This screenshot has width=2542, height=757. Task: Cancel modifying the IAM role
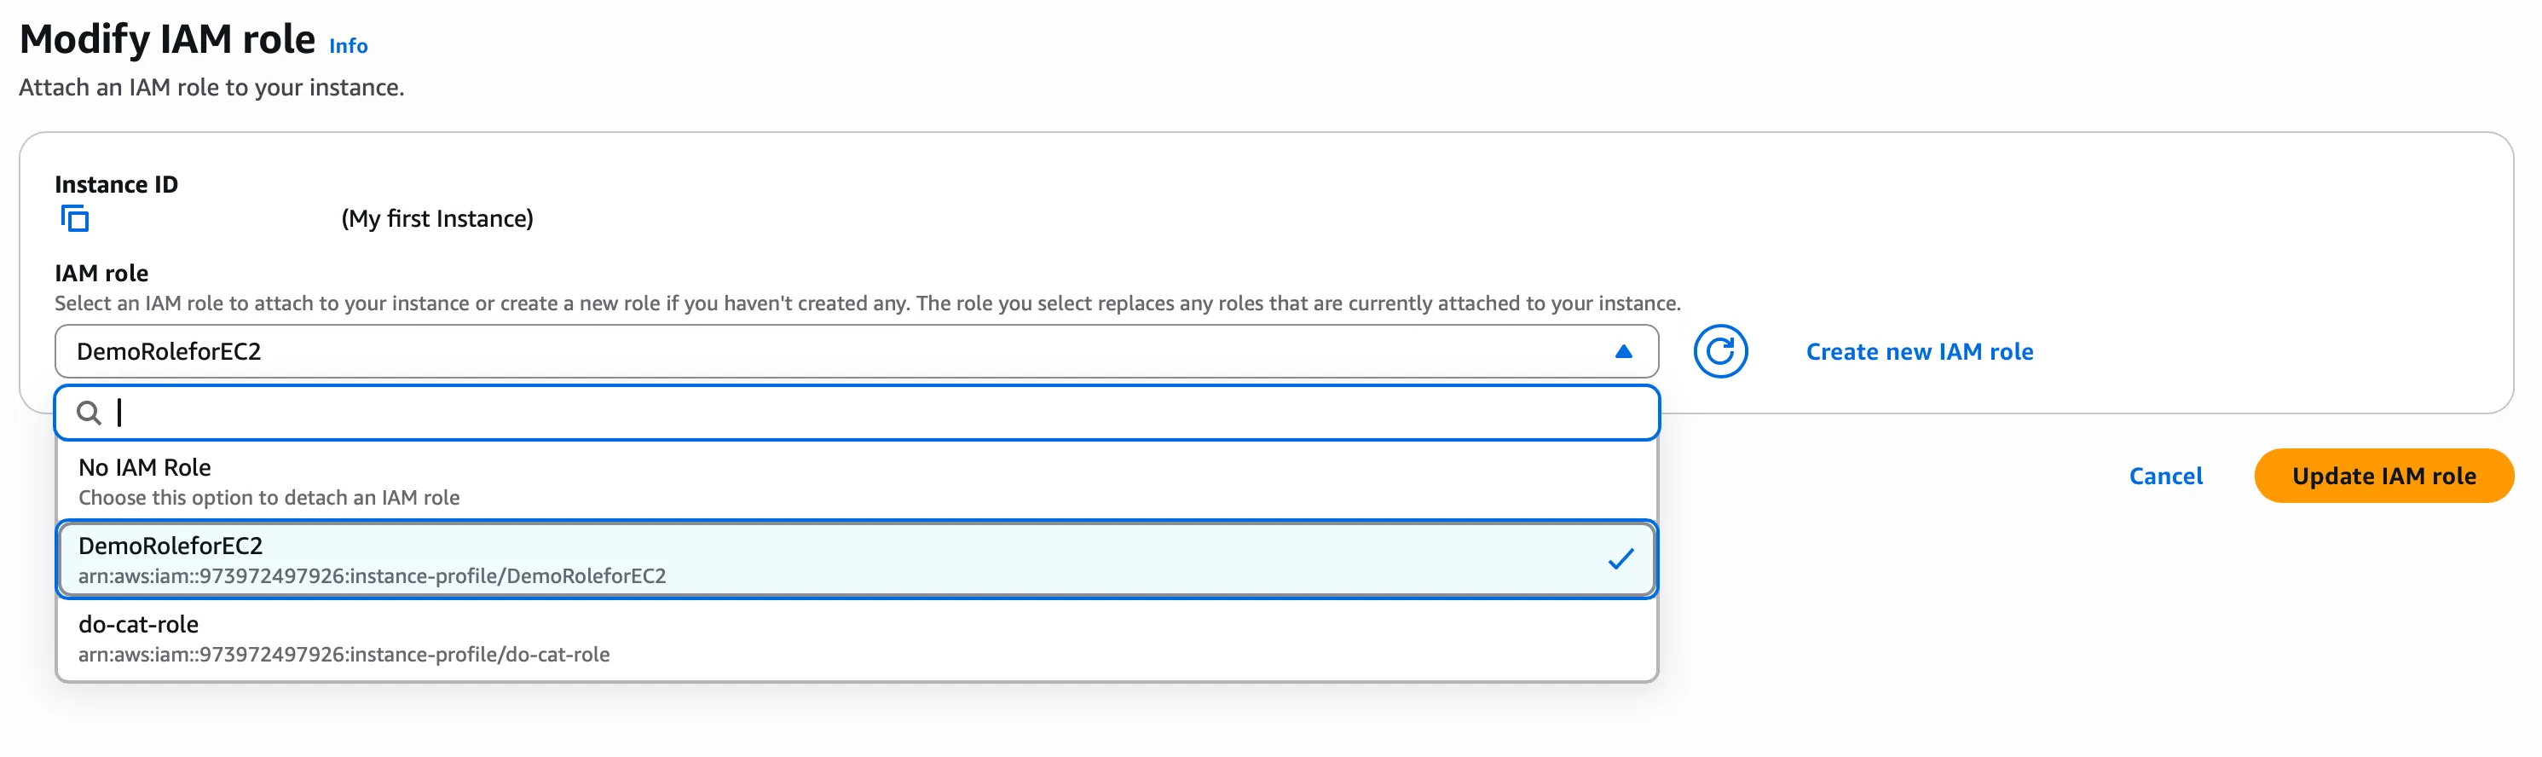click(x=2165, y=476)
